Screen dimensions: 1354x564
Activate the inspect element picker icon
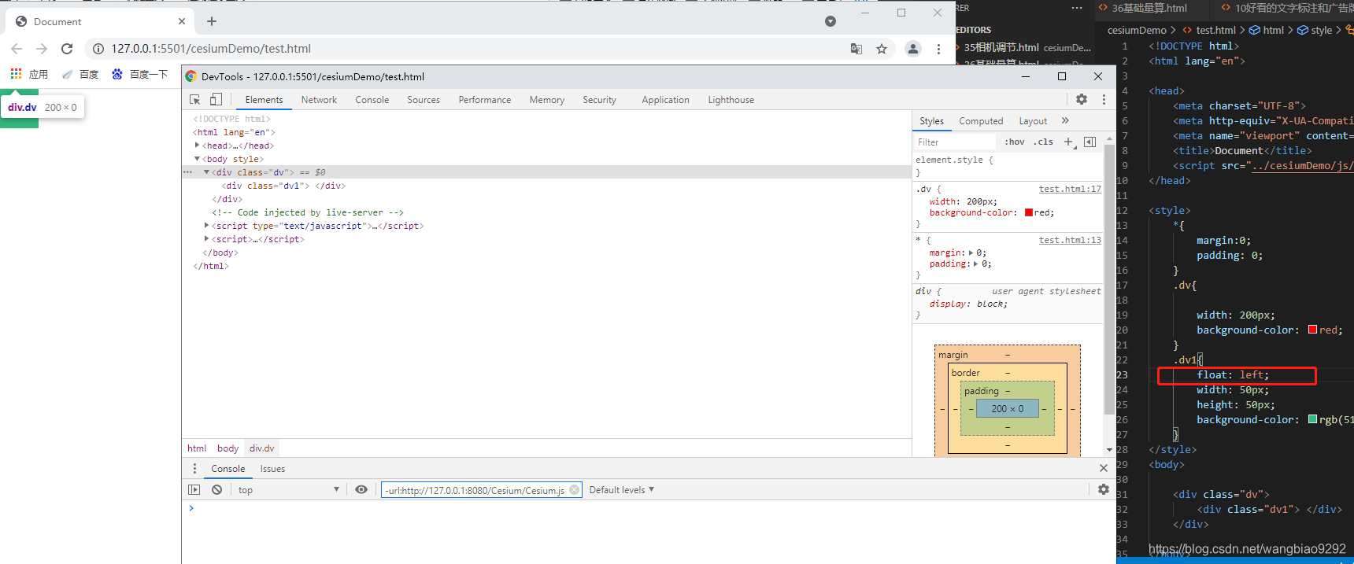pyautogui.click(x=195, y=100)
